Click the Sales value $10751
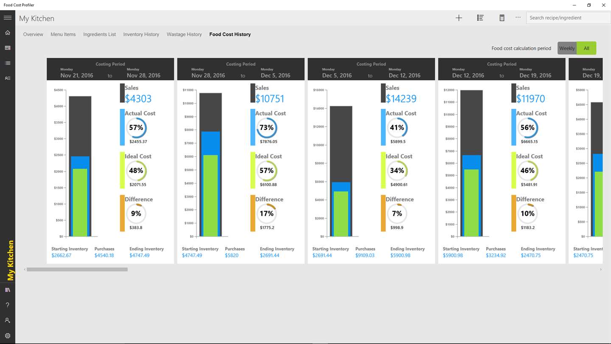Image resolution: width=611 pixels, height=344 pixels. pos(270,99)
